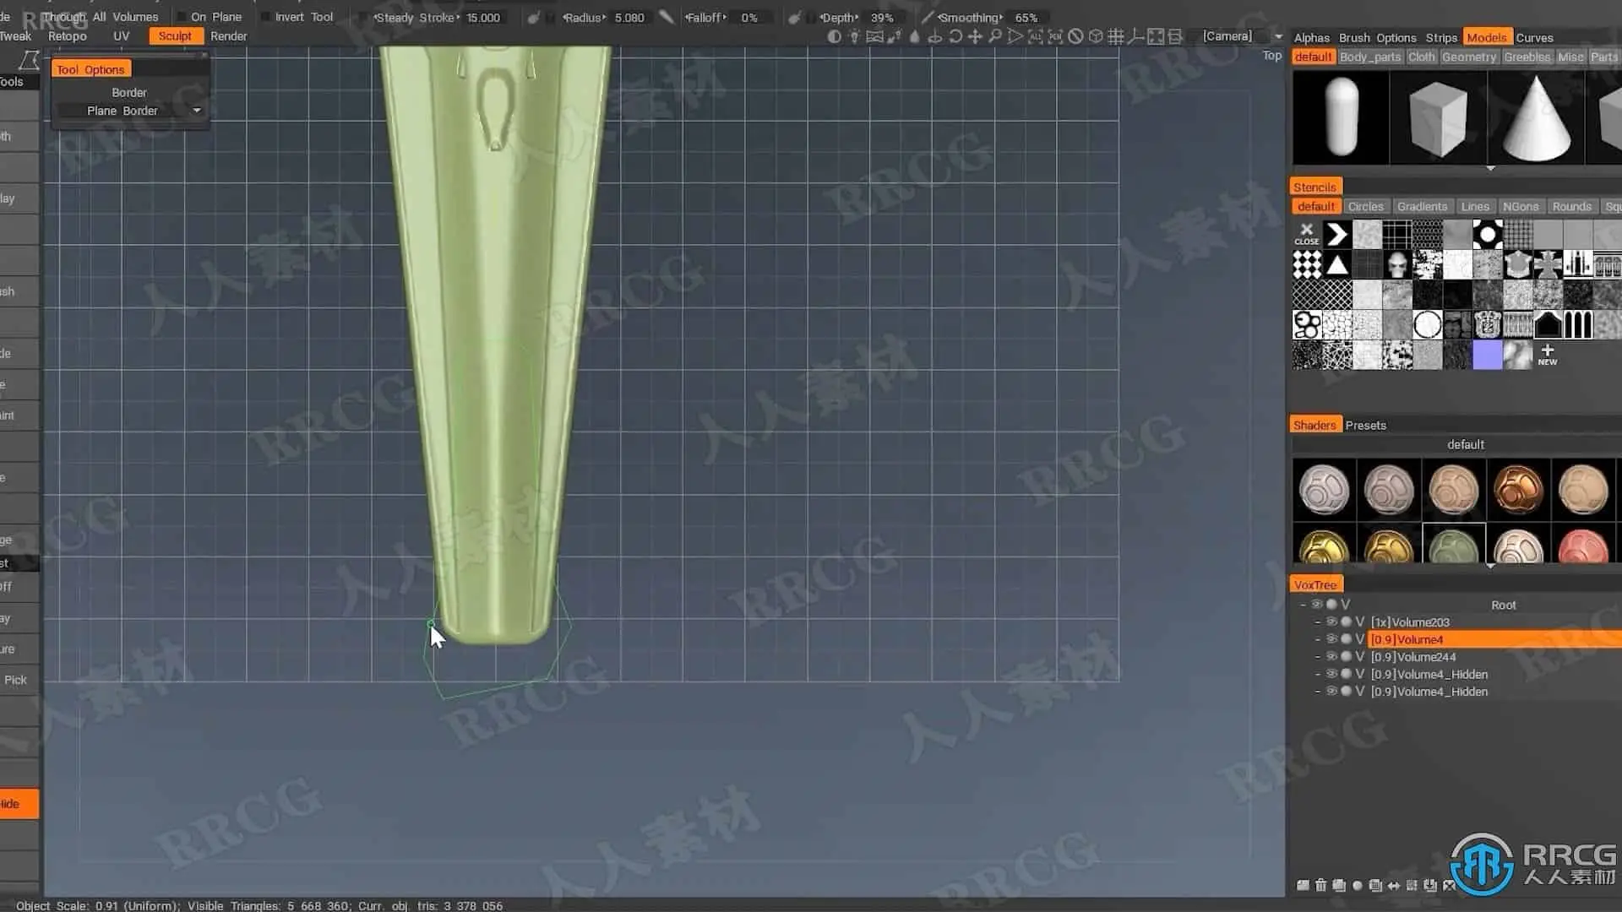The height and width of the screenshot is (912, 1622).
Task: Select the Circles stencil category
Action: click(x=1365, y=206)
